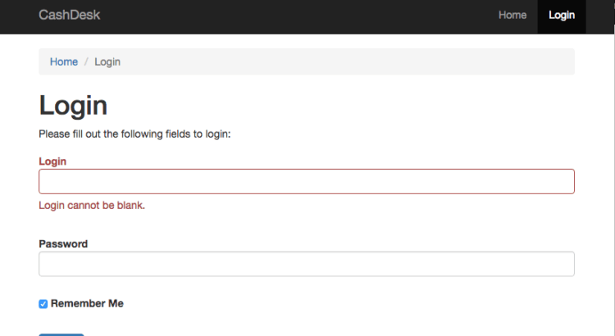This screenshot has height=336, width=615.
Task: Click the Password field label
Action: (x=63, y=243)
